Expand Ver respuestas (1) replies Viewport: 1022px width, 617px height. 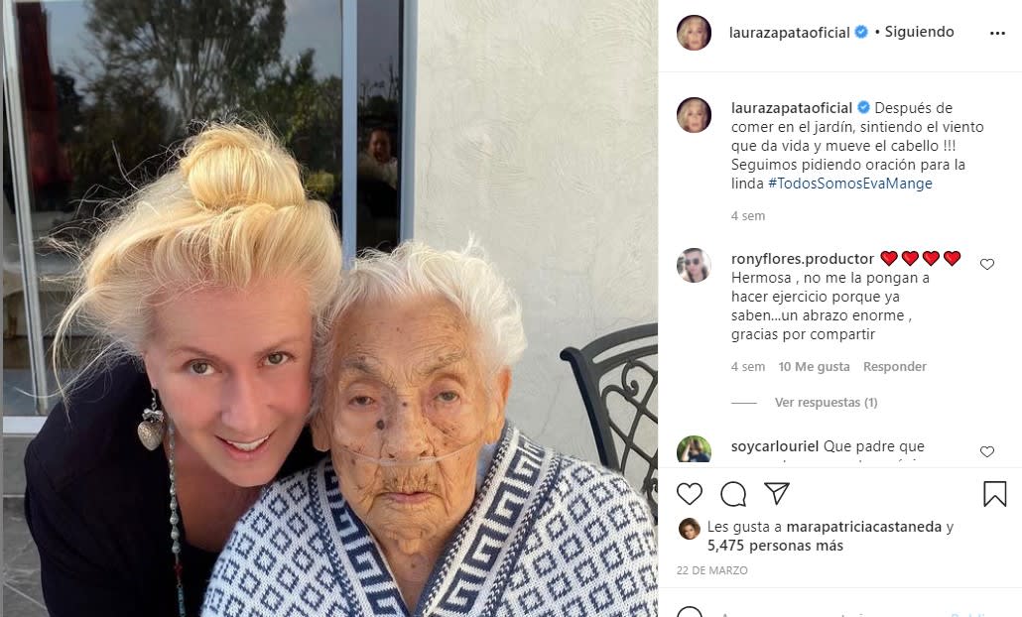coord(826,403)
